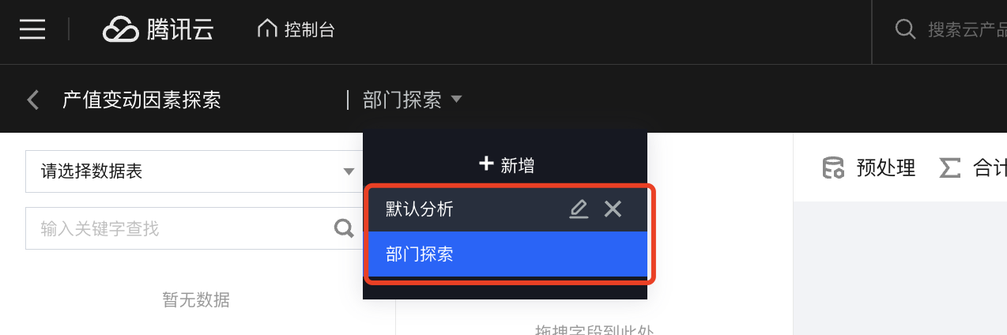Click the field search magnifier icon
This screenshot has height=335, width=1007.
point(344,228)
